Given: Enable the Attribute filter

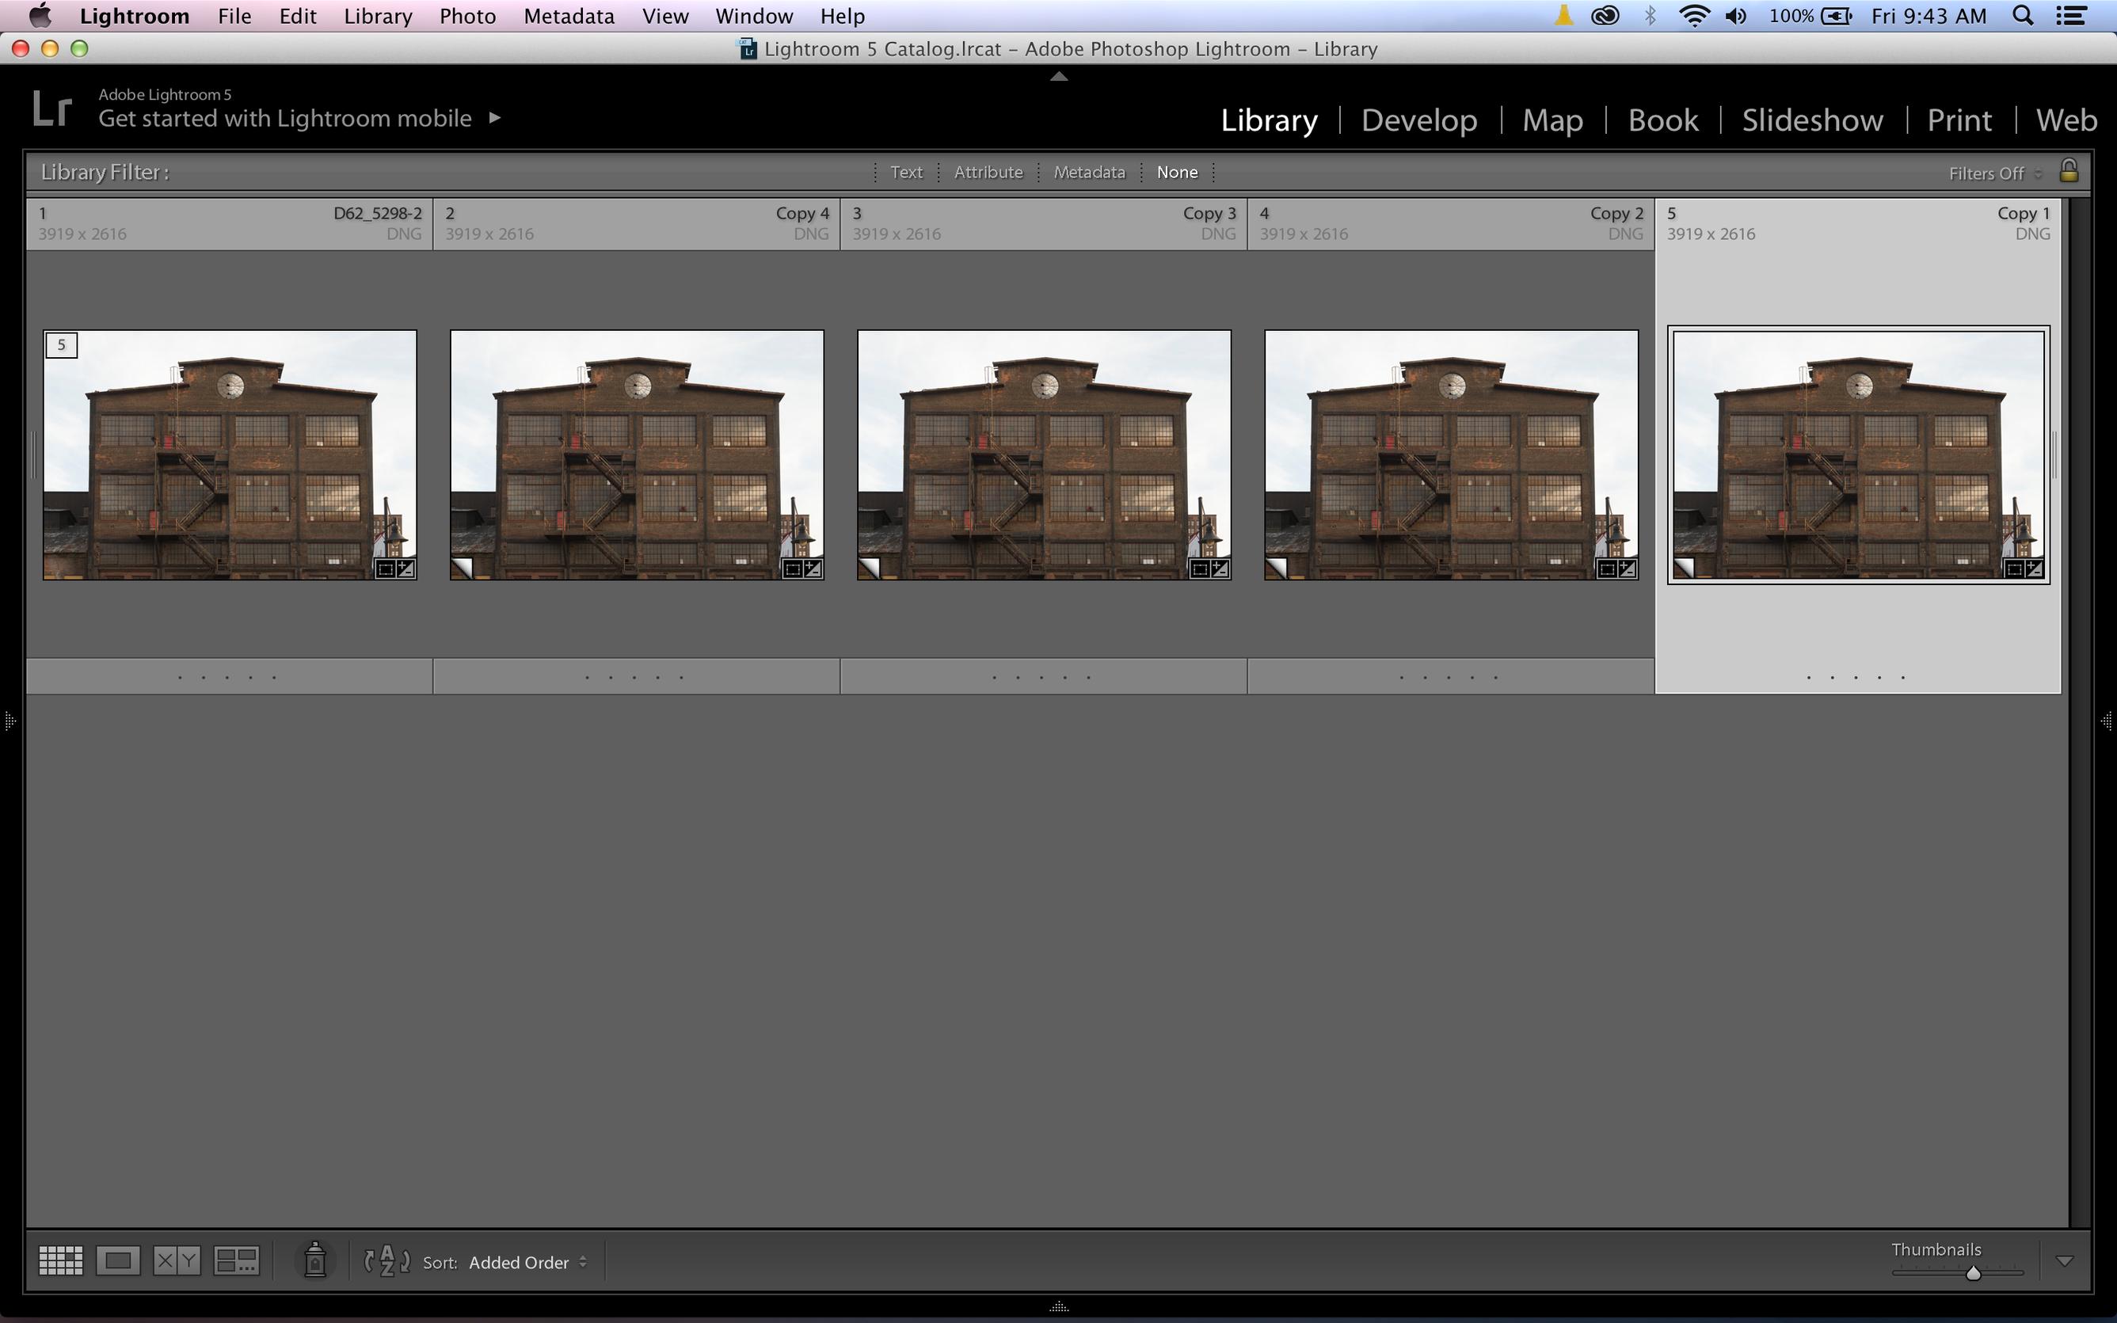Looking at the screenshot, I should pos(988,173).
